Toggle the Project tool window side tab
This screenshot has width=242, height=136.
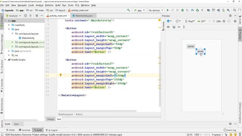click(2, 21)
